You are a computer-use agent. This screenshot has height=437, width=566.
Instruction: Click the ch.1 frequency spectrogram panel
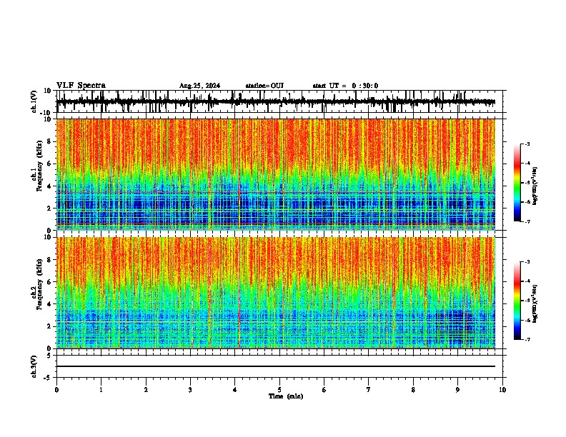point(275,174)
